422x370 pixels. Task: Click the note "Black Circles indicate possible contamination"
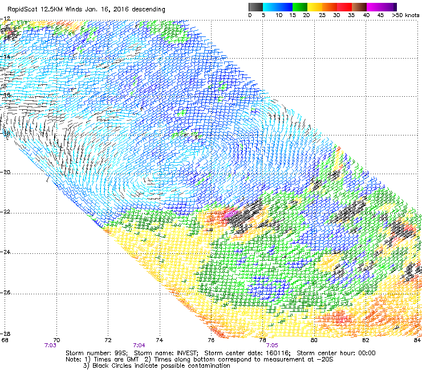coord(161,365)
